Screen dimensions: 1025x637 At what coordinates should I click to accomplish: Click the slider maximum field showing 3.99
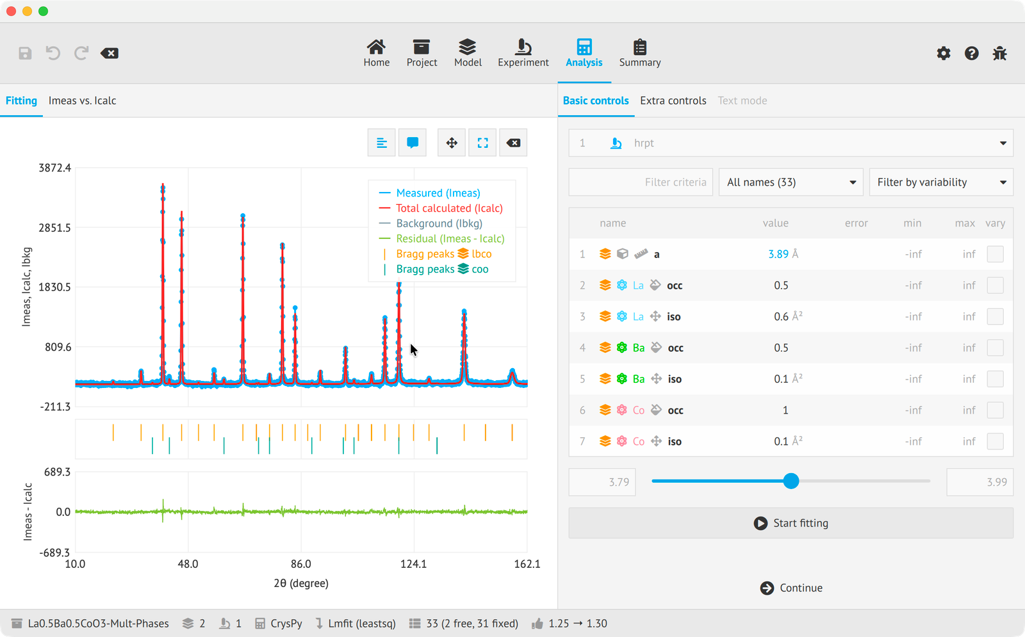[980, 482]
